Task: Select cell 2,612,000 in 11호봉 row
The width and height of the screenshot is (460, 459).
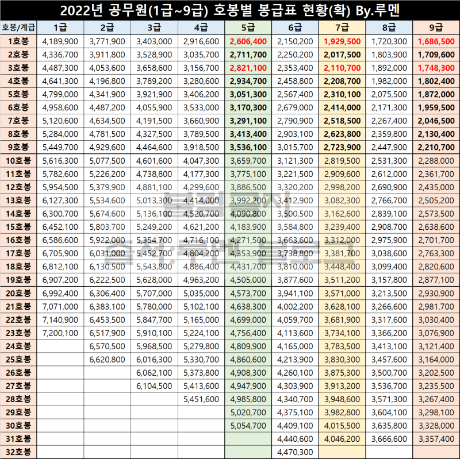Action: point(389,174)
